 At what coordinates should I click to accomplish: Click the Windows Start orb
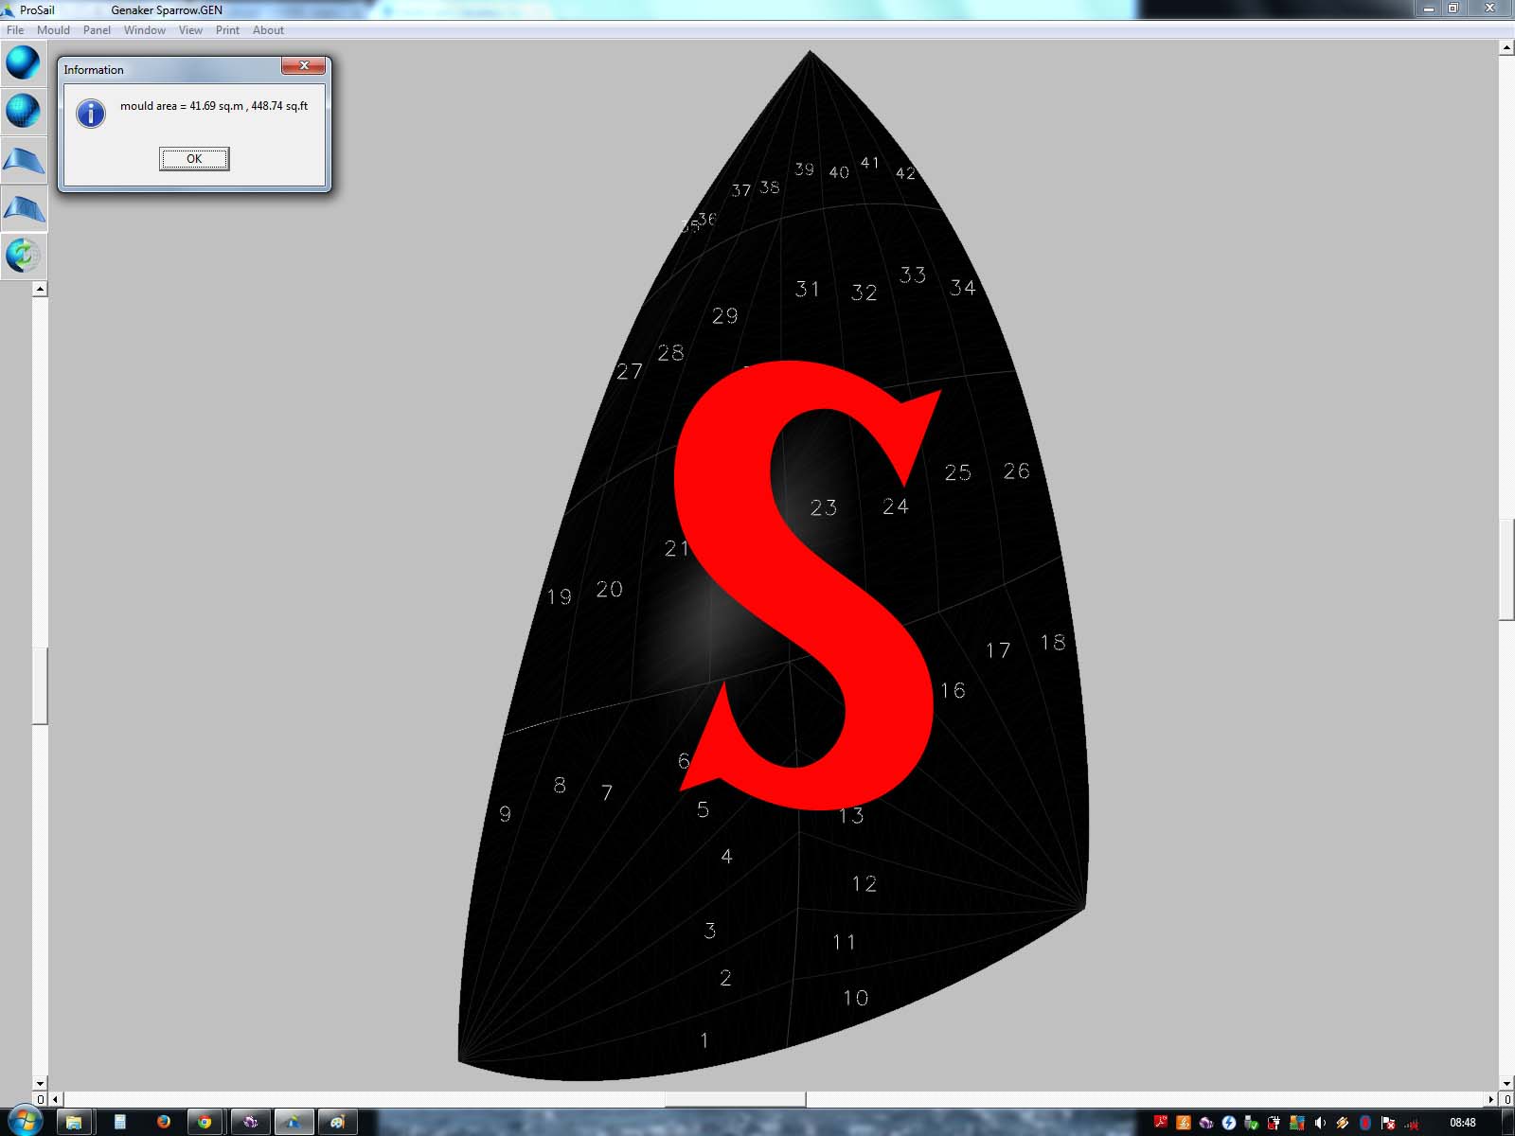click(x=25, y=1123)
